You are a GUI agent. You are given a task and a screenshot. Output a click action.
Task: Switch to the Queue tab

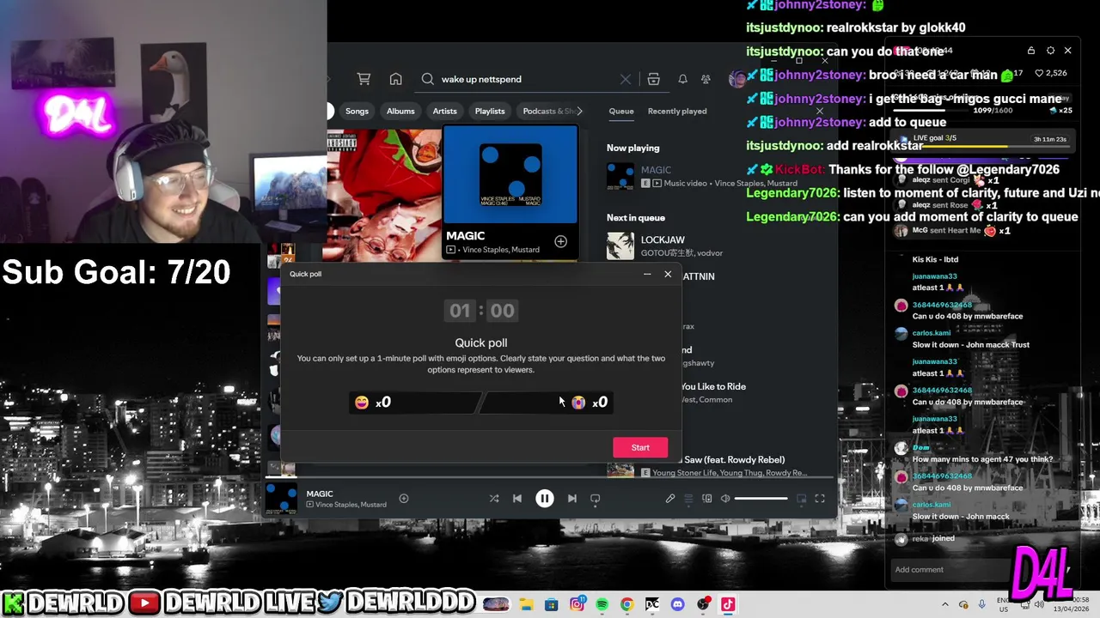[x=621, y=111]
